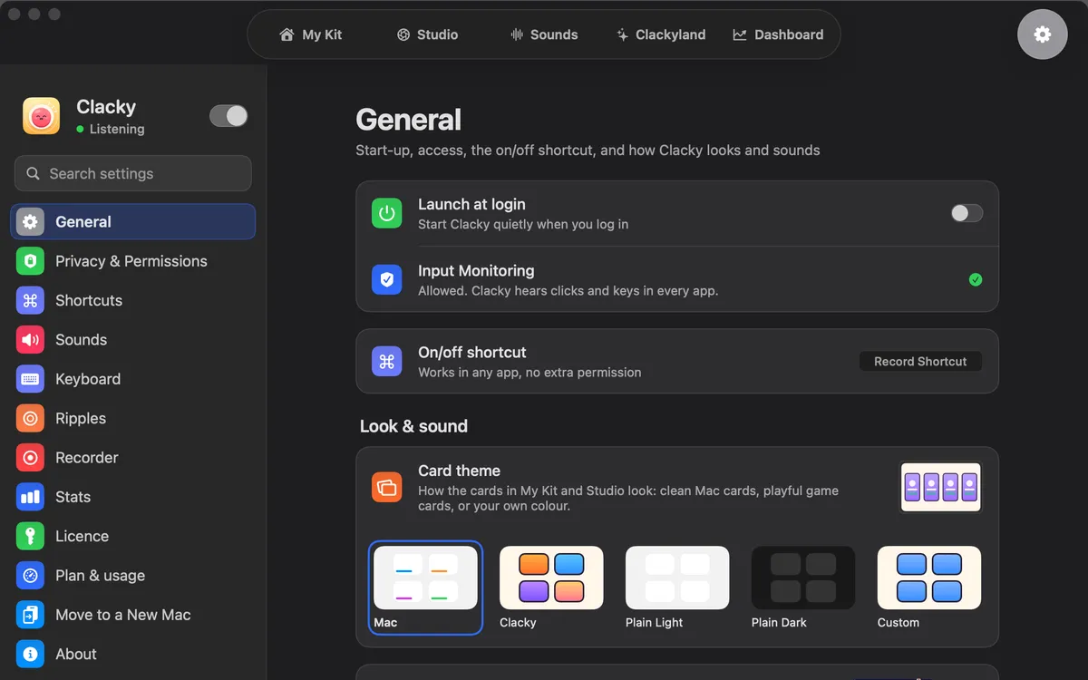Open the Stats settings label
The height and width of the screenshot is (680, 1088).
(x=73, y=497)
